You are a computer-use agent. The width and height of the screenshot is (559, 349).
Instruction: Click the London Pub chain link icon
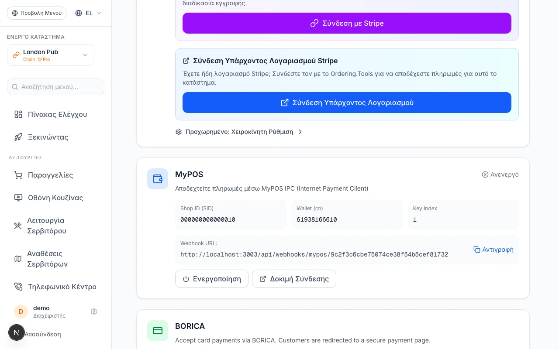16,55
